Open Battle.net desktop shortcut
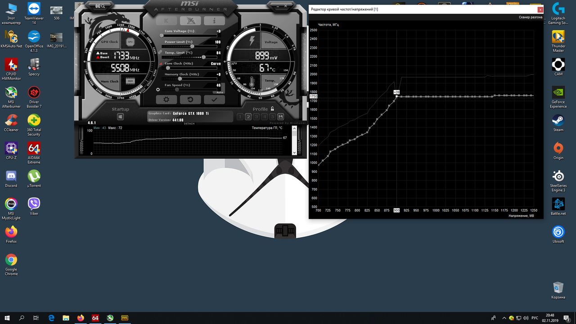576x324 pixels. click(558, 207)
